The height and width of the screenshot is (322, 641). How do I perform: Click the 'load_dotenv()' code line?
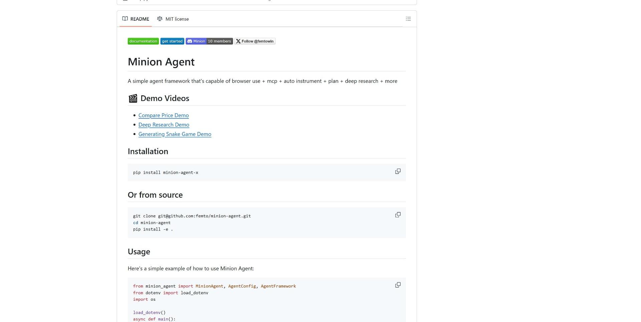click(x=149, y=313)
